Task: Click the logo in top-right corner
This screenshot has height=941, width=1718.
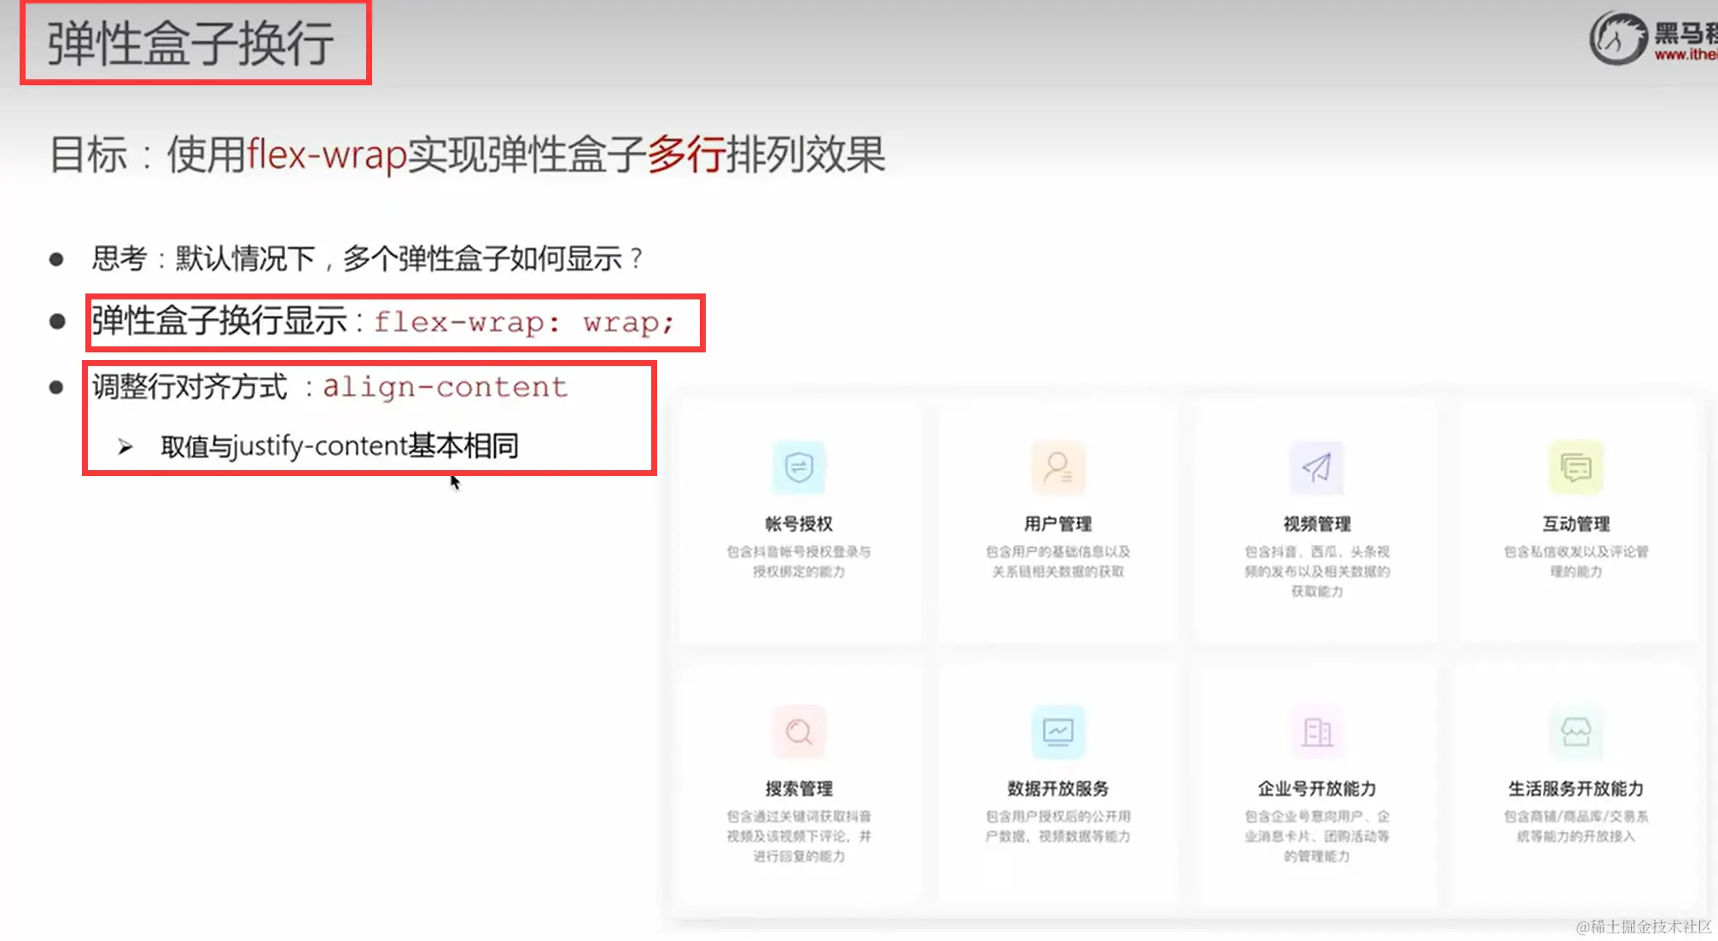Action: tap(1617, 38)
